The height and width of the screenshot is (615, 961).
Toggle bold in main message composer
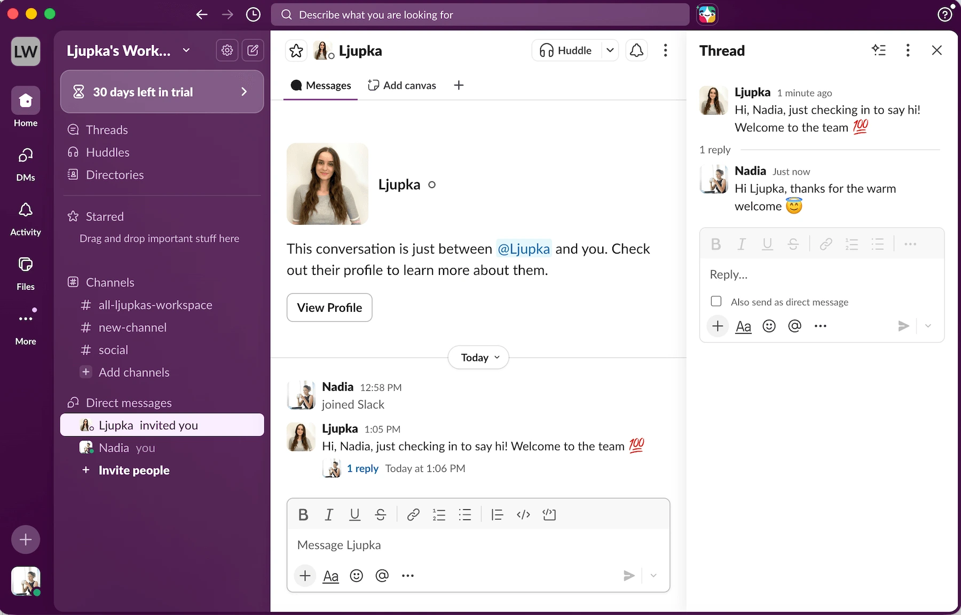coord(303,515)
